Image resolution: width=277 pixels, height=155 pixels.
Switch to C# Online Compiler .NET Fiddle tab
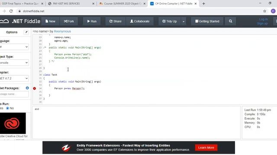[174, 3]
